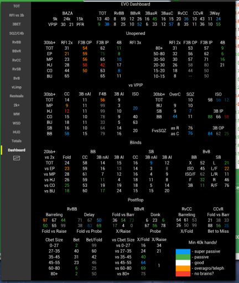Click the blue super passive swatch
Image resolution: width=239 pixels, height=283 pixels.
pos(183,251)
